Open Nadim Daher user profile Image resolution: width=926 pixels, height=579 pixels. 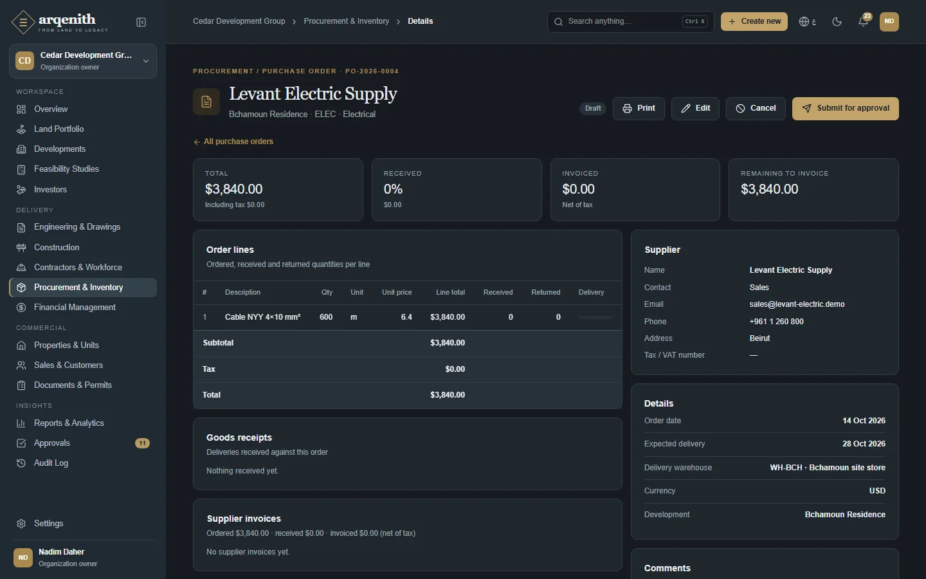83,558
